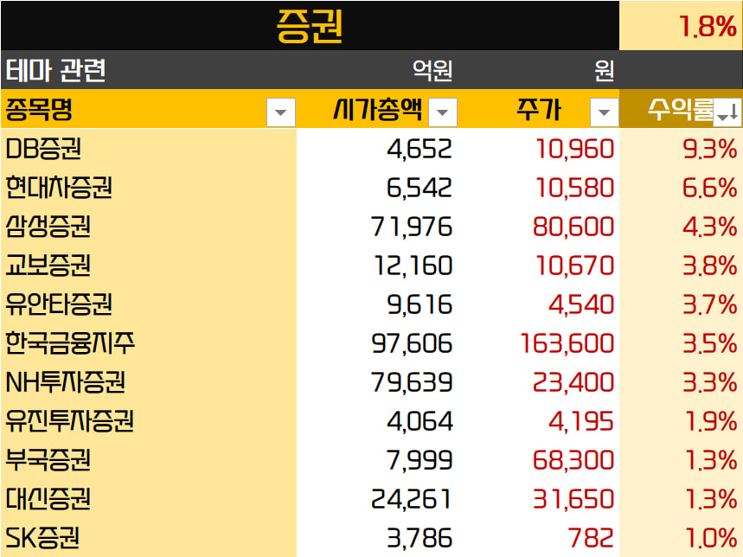This screenshot has width=743, height=557.
Task: Select the 시가총액 header text
Action: coord(378,109)
